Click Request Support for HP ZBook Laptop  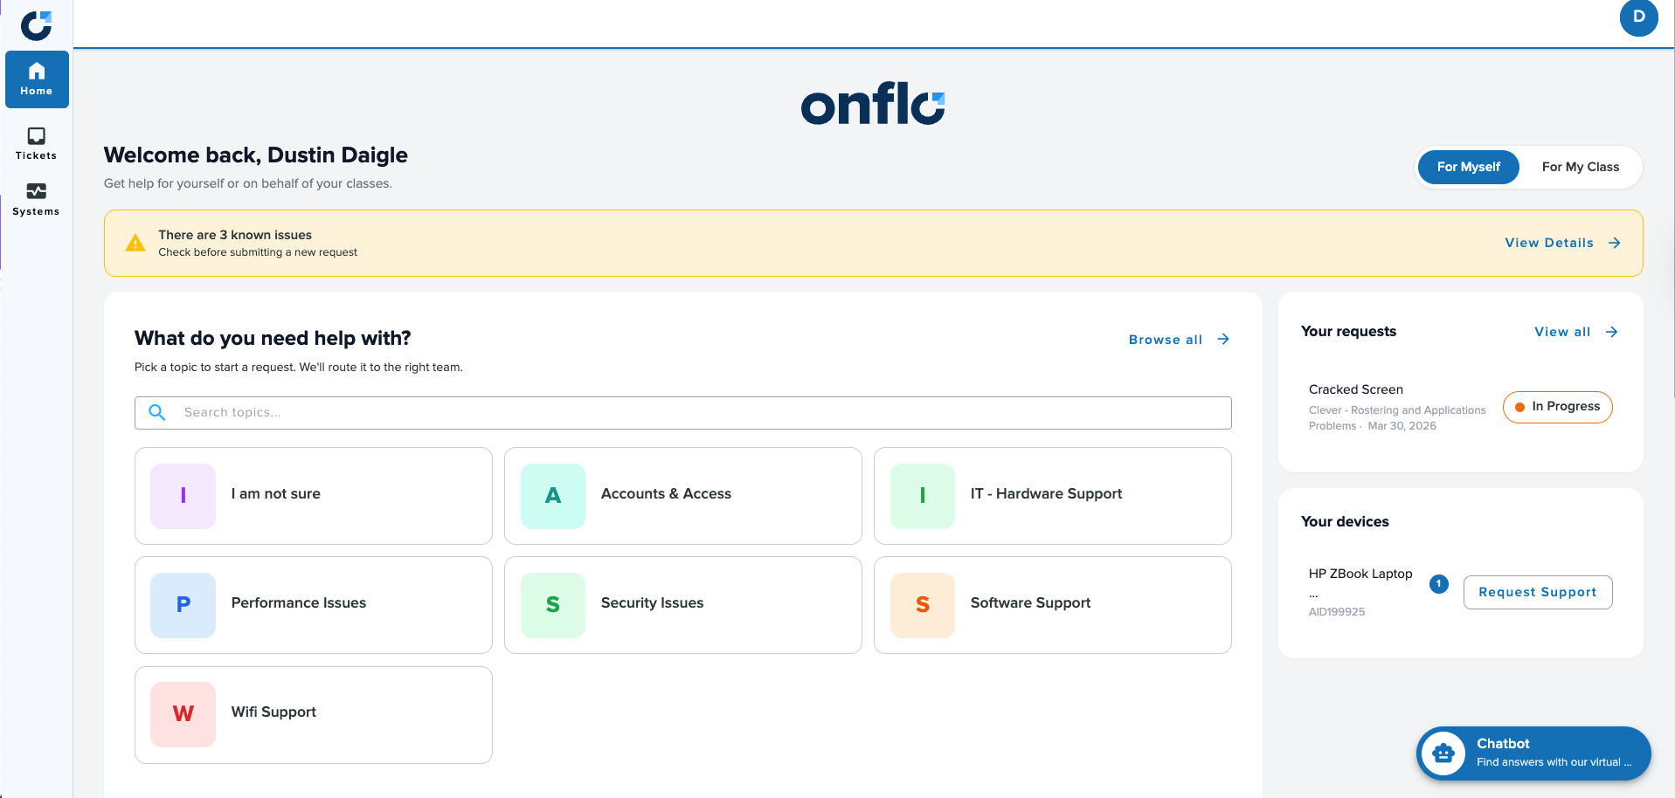coord(1538,592)
